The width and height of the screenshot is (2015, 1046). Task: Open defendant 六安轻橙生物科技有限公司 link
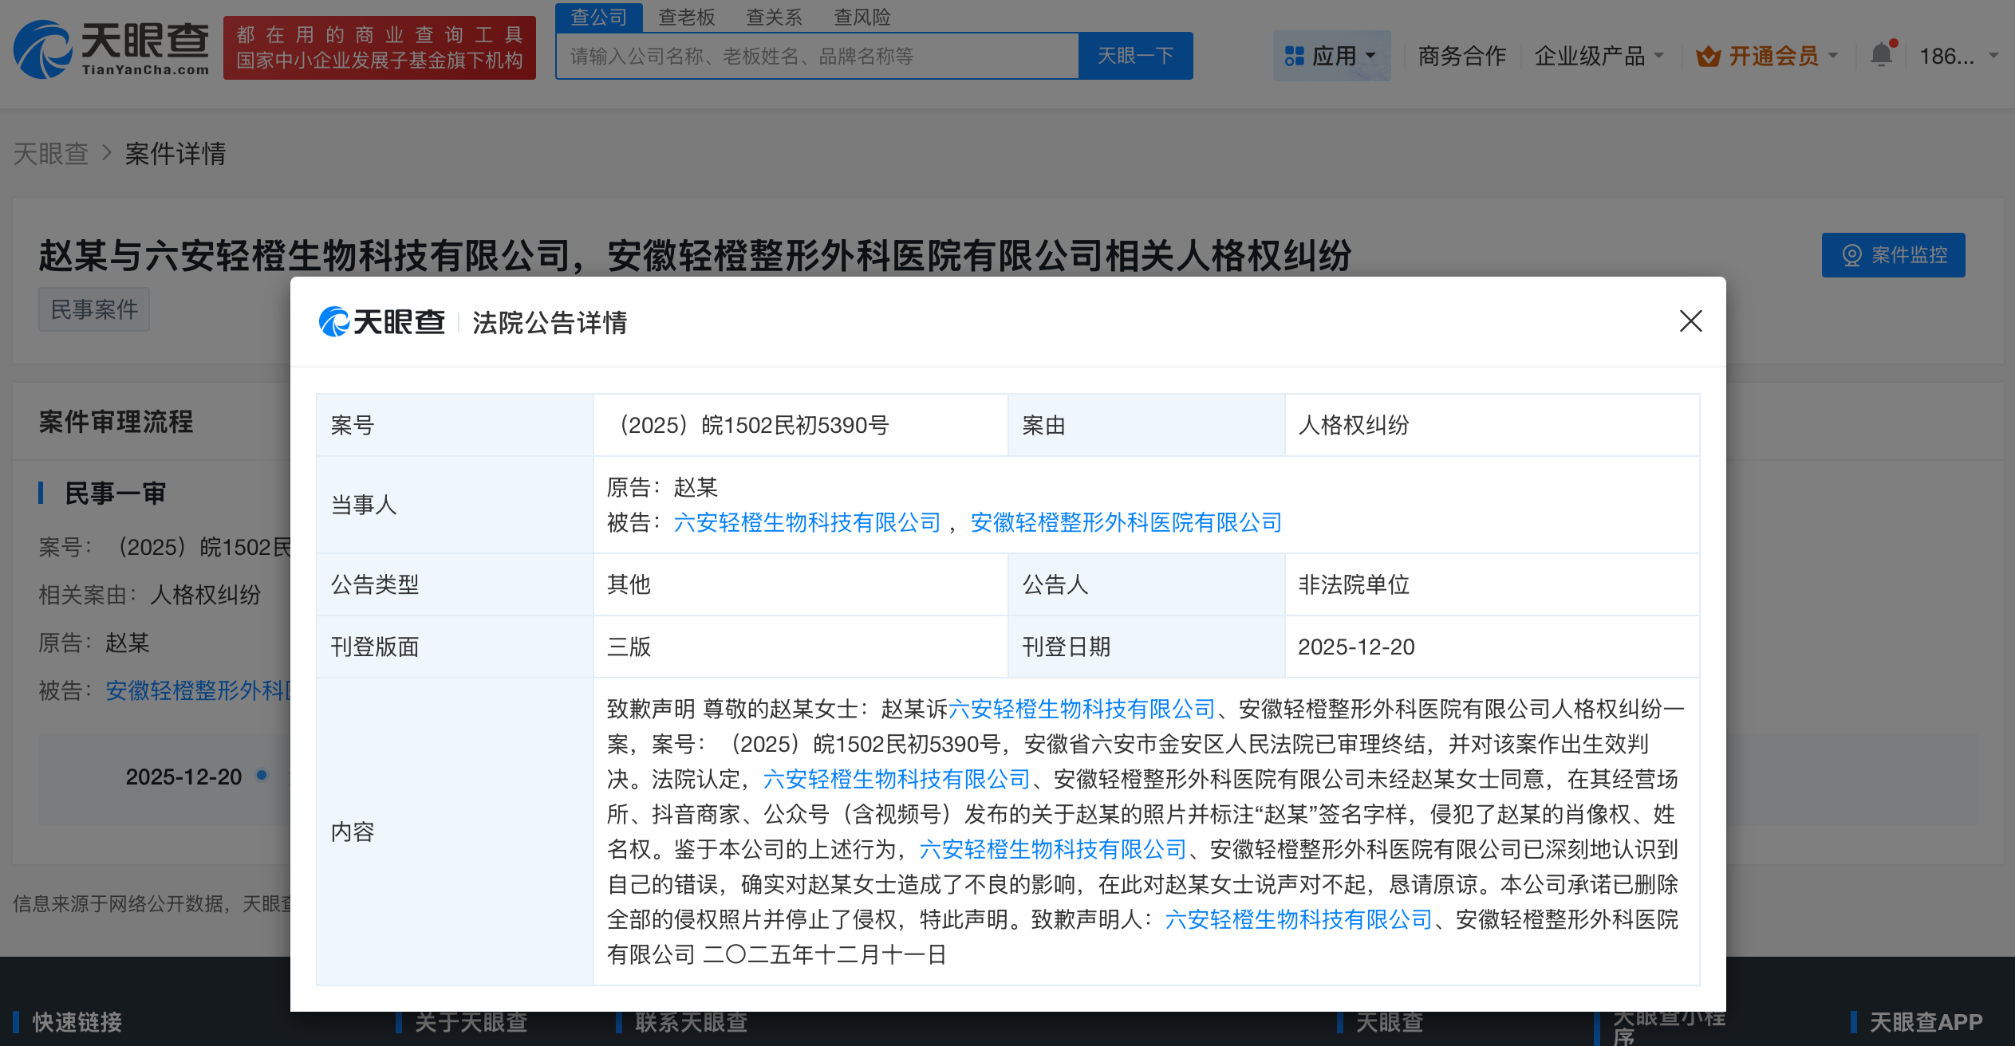pyautogui.click(x=807, y=523)
